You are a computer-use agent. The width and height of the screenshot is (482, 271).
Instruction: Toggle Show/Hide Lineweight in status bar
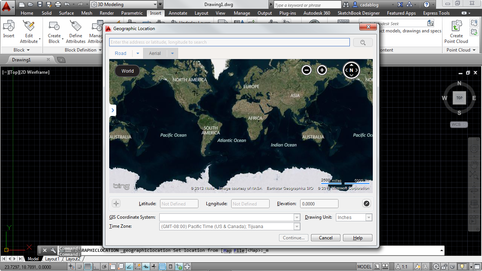pos(154,267)
